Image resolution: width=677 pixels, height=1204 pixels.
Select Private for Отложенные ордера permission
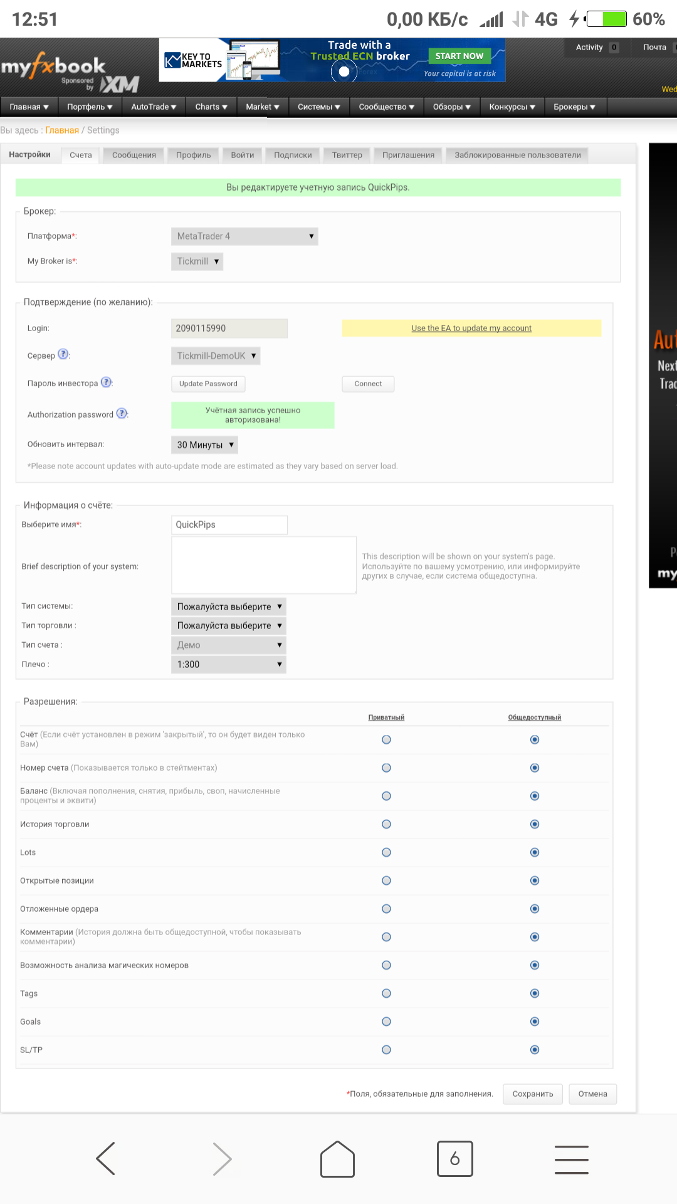coord(386,909)
